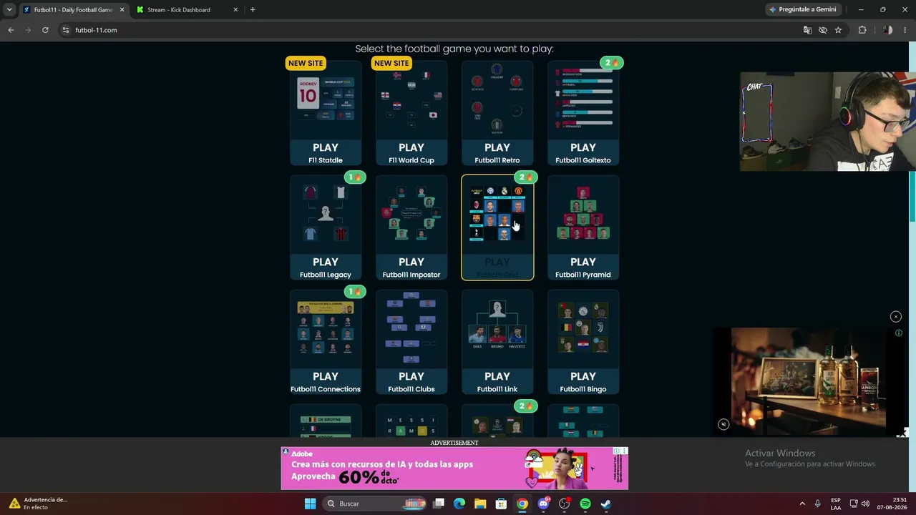Launch Microsoft Edge from the taskbar

point(459,504)
